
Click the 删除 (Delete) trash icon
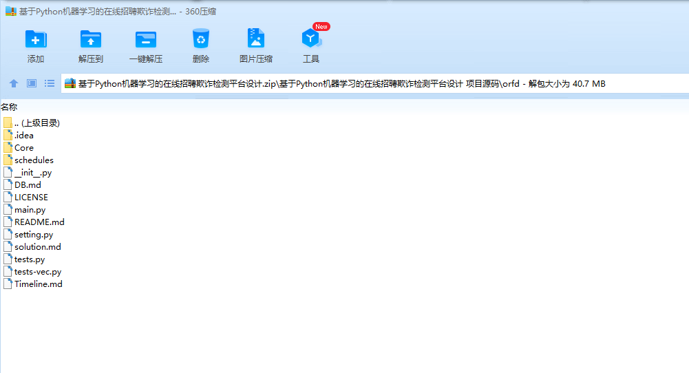pos(201,39)
